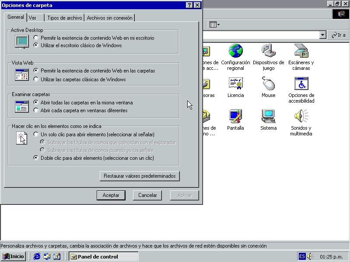Click the clock showing 01:25 p.m.

(331, 257)
